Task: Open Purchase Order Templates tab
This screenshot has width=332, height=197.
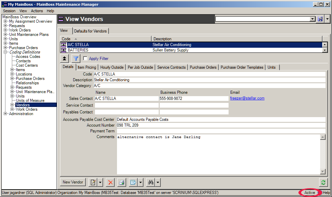Action: click(242, 67)
